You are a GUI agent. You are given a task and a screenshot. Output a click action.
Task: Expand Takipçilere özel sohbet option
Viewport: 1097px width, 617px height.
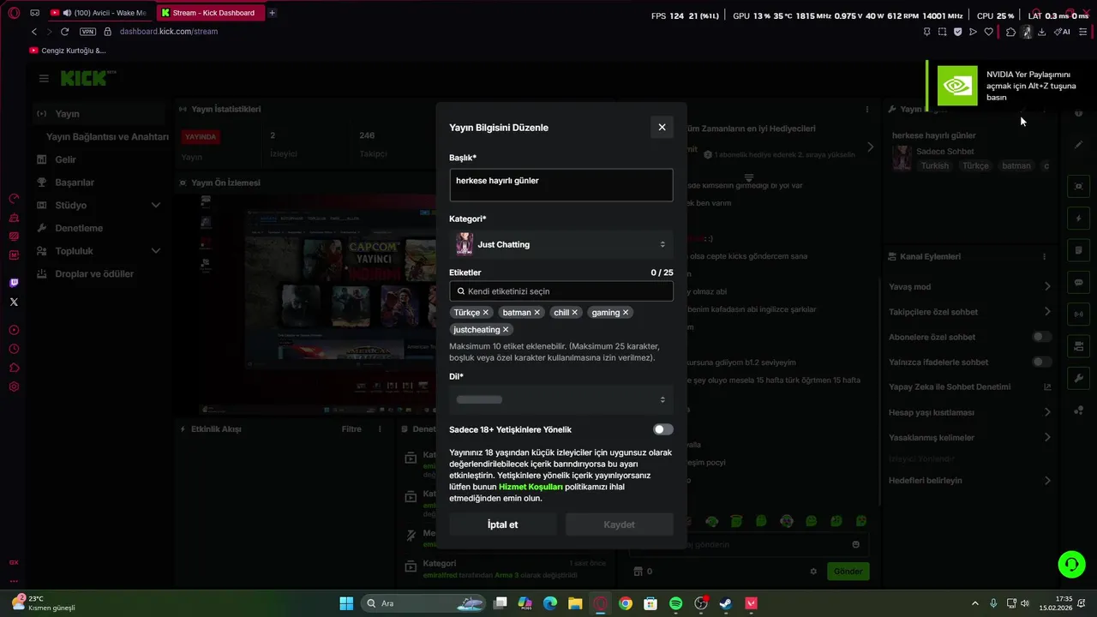1047,312
